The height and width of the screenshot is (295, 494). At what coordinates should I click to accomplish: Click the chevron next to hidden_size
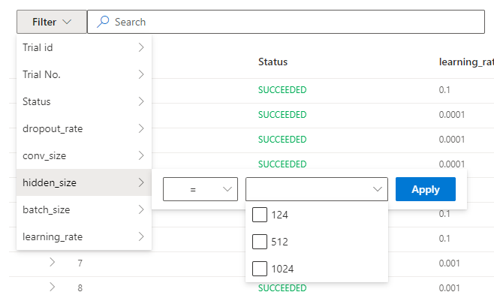(x=141, y=182)
